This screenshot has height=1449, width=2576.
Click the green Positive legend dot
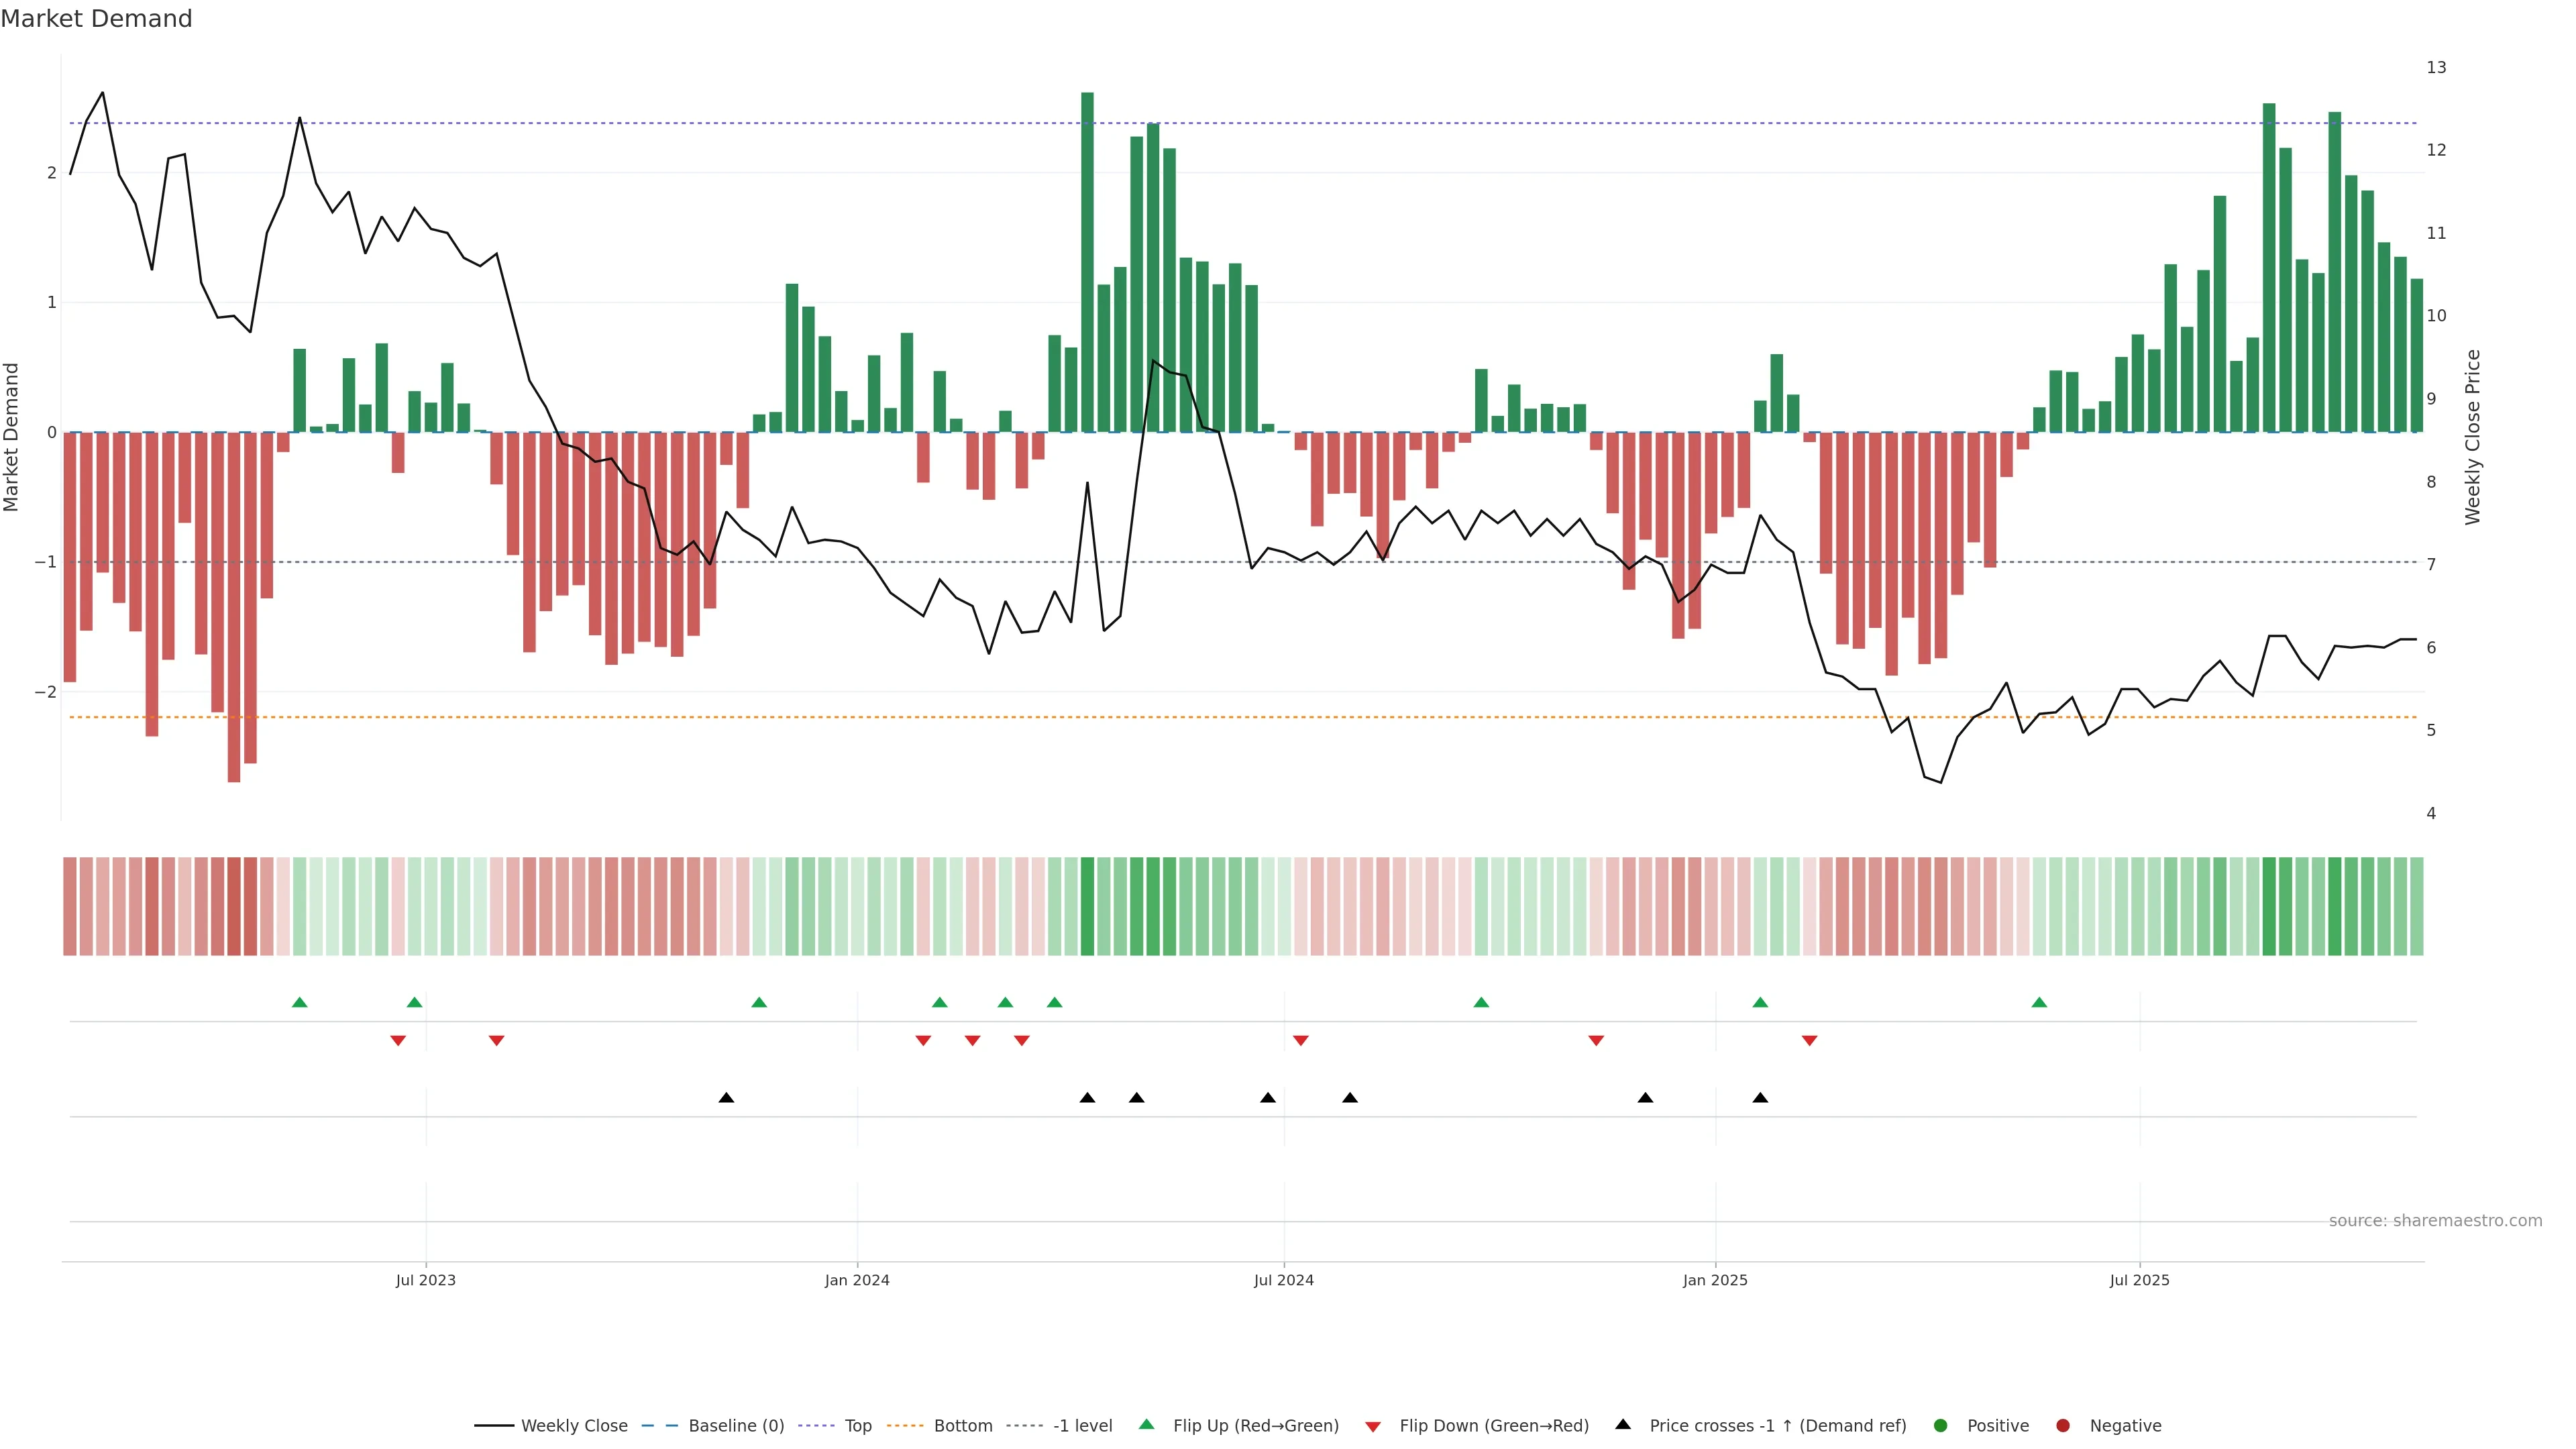pyautogui.click(x=1941, y=1426)
